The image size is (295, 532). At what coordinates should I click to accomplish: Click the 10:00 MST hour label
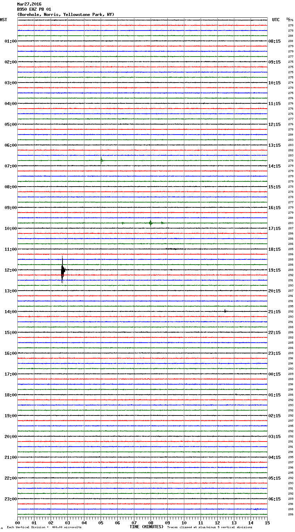coord(10,229)
